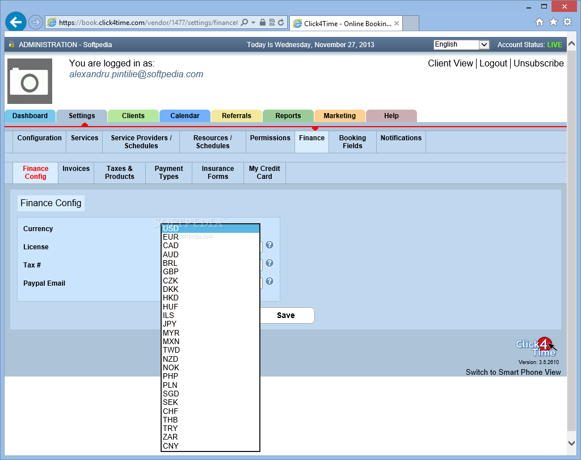Select the Taxes & Products sub-tab
This screenshot has width=581, height=460.
click(x=120, y=173)
